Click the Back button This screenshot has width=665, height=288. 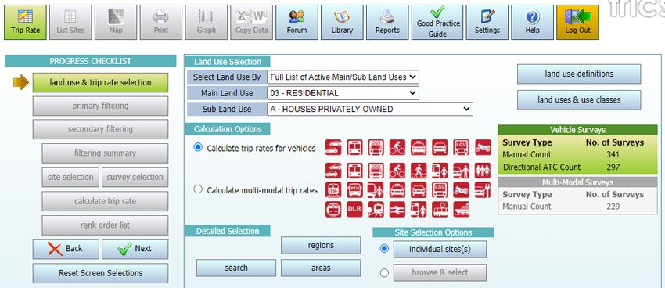[x=66, y=249]
